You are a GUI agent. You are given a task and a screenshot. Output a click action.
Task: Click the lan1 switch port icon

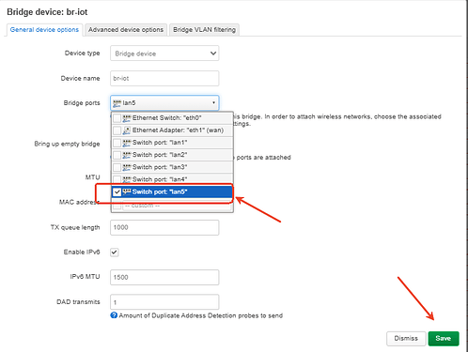click(x=127, y=143)
